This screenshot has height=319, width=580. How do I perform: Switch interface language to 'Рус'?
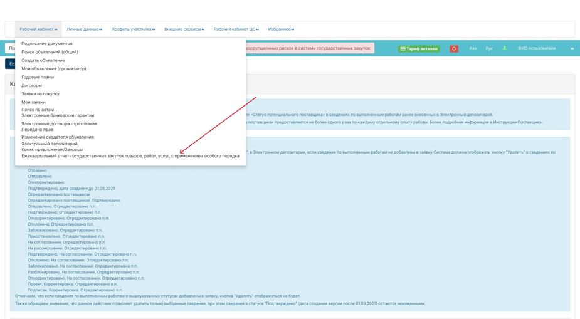[489, 48]
